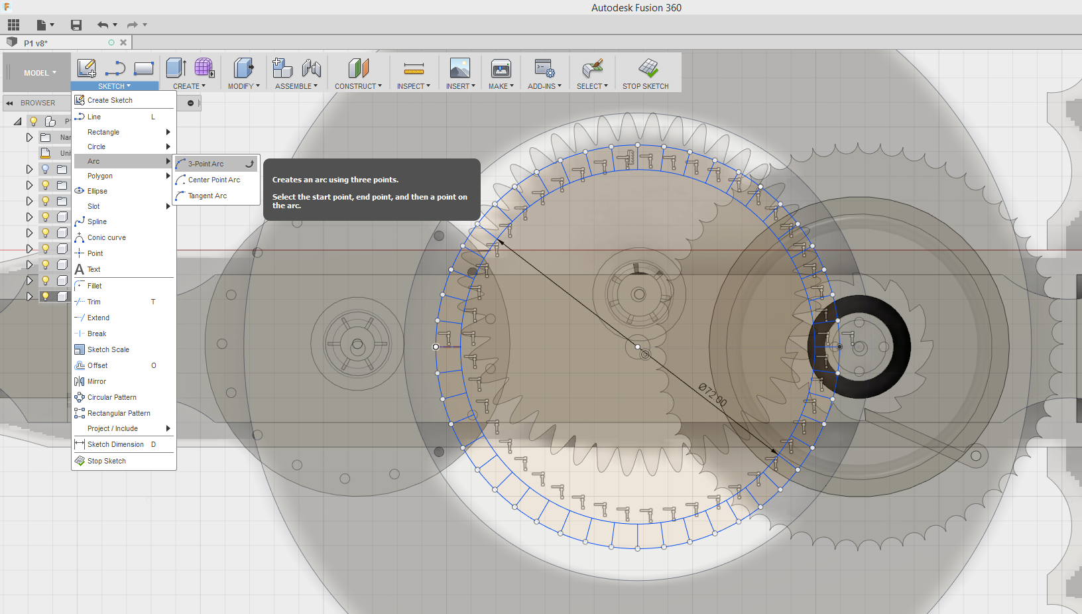The width and height of the screenshot is (1082, 614).
Task: Choose Sketch Dimension option
Action: tap(124, 444)
